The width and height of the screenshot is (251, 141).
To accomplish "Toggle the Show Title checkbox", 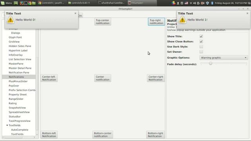I will [x=201, y=36].
